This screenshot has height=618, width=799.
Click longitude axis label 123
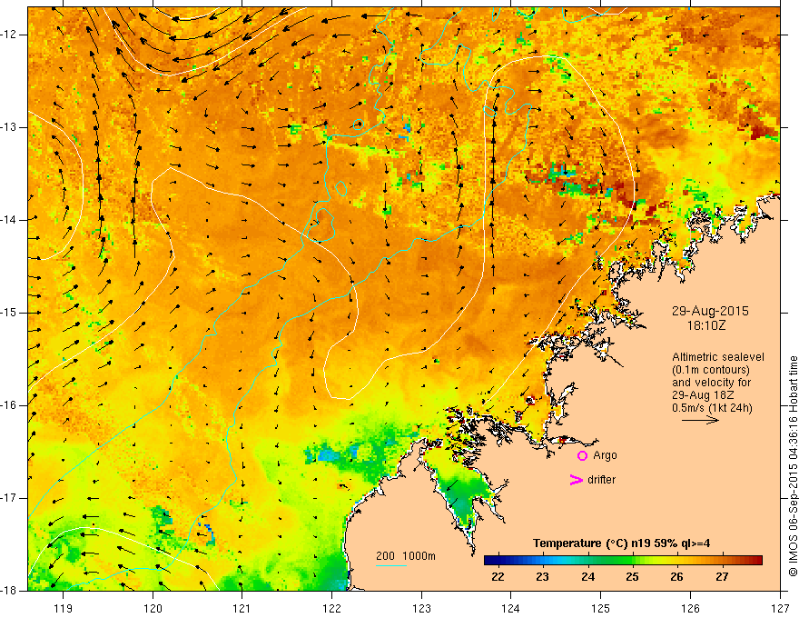(x=421, y=608)
